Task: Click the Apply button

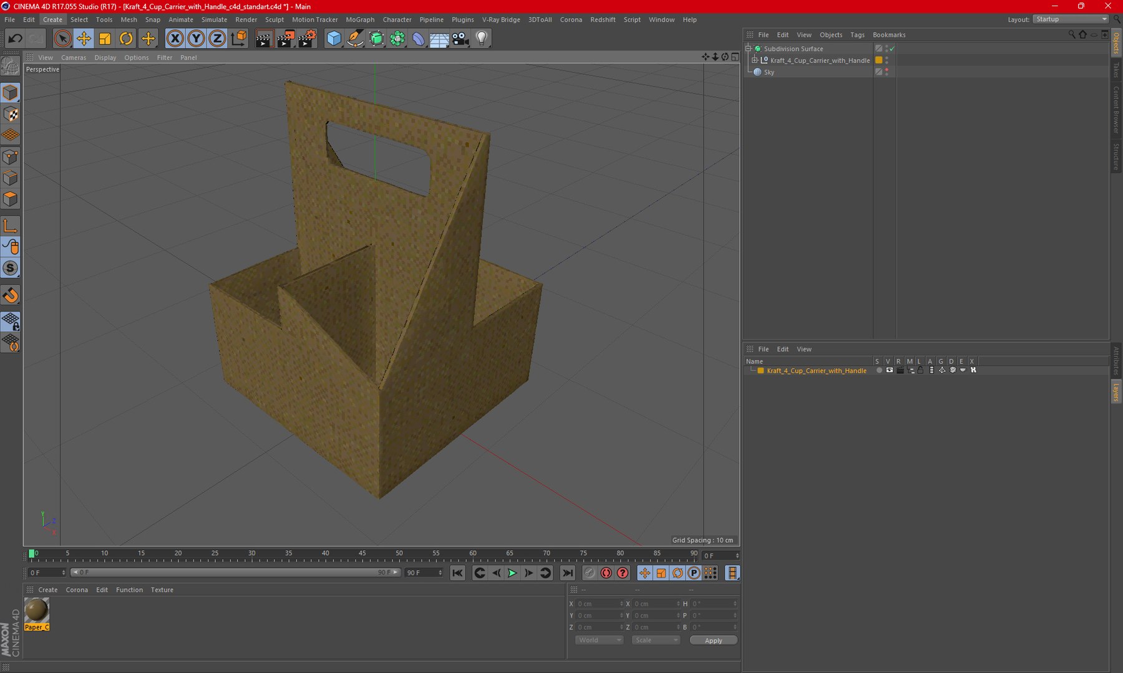Action: 713,640
